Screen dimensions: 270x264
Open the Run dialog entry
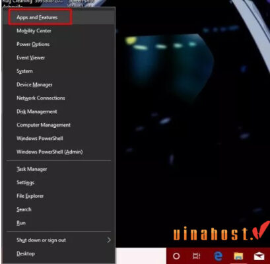click(x=58, y=223)
